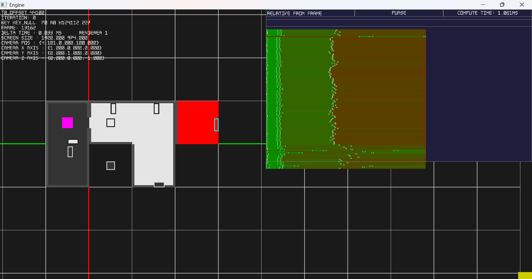Click the yellow square in the bottom-right corner
This screenshot has width=532, height=279.
[525, 275]
